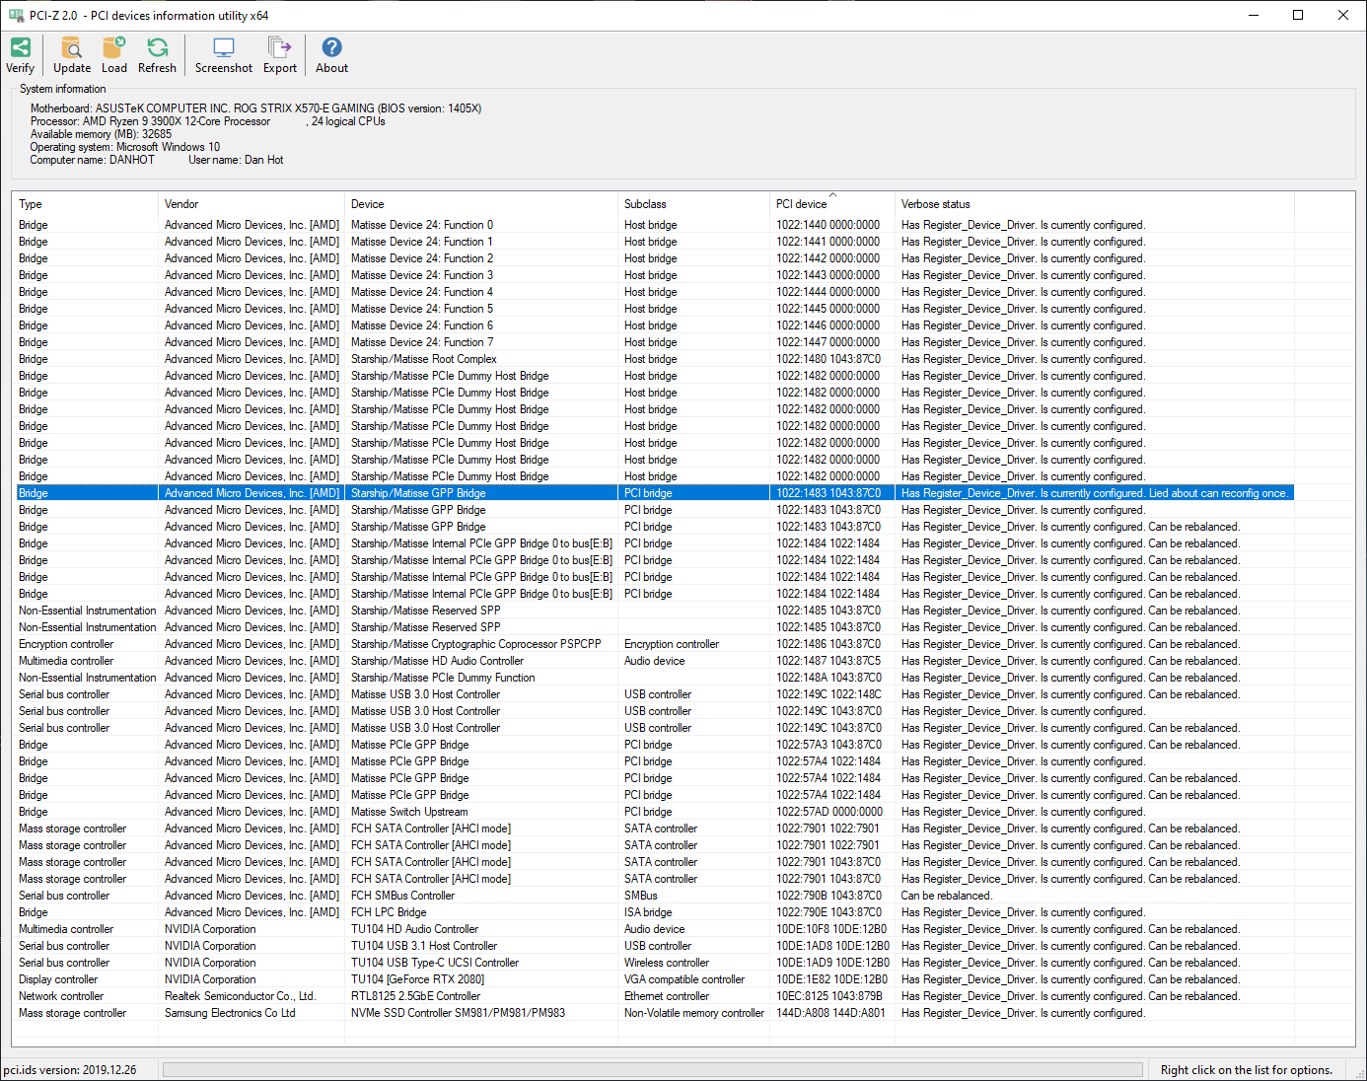Viewport: 1367px width, 1081px height.
Task: Select the FCH SMBus Controller row
Action: click(x=655, y=896)
